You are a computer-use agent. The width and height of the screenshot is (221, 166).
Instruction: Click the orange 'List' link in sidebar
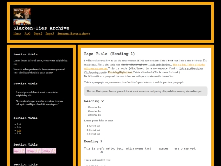click(19, 130)
